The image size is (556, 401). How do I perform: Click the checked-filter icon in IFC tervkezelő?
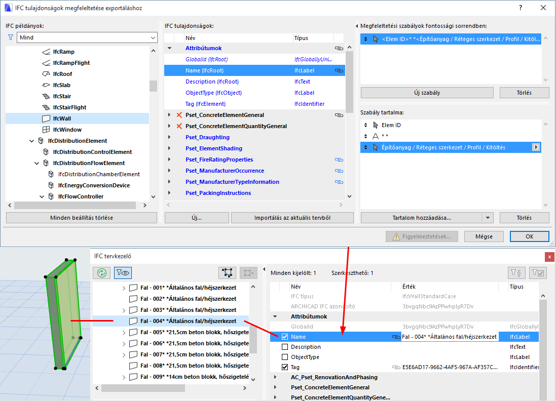(x=538, y=273)
